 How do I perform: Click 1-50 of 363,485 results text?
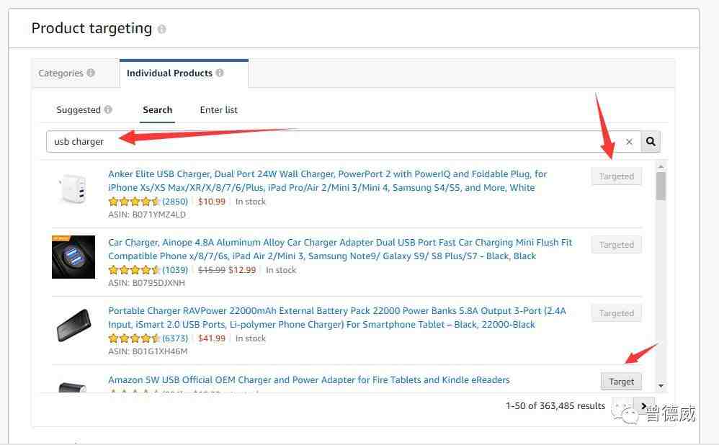(555, 405)
